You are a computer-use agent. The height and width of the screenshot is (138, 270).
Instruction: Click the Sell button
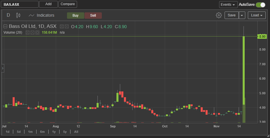pyautogui.click(x=93, y=16)
